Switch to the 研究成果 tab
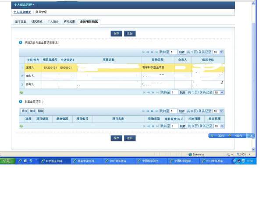Screen dimensions: 263x197 [69, 21]
